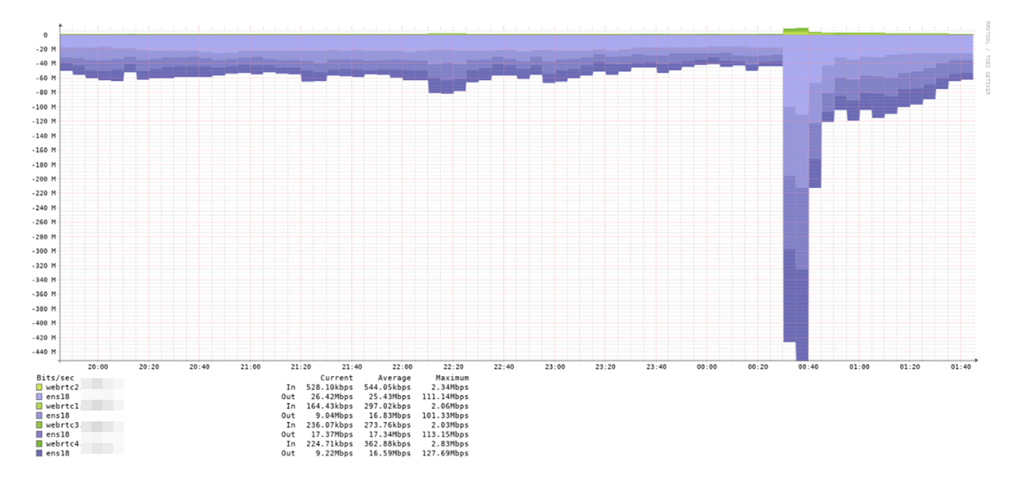Click the webrtc1 legend color swatch
The height and width of the screenshot is (483, 1016).
coord(40,406)
